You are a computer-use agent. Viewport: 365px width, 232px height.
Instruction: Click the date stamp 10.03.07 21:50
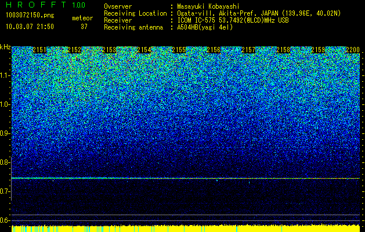point(30,27)
